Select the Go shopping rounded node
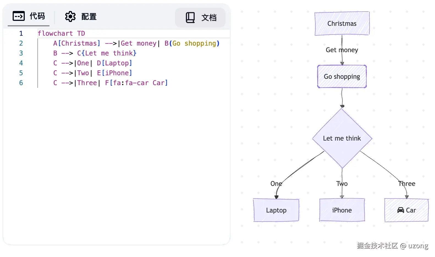 coord(342,77)
